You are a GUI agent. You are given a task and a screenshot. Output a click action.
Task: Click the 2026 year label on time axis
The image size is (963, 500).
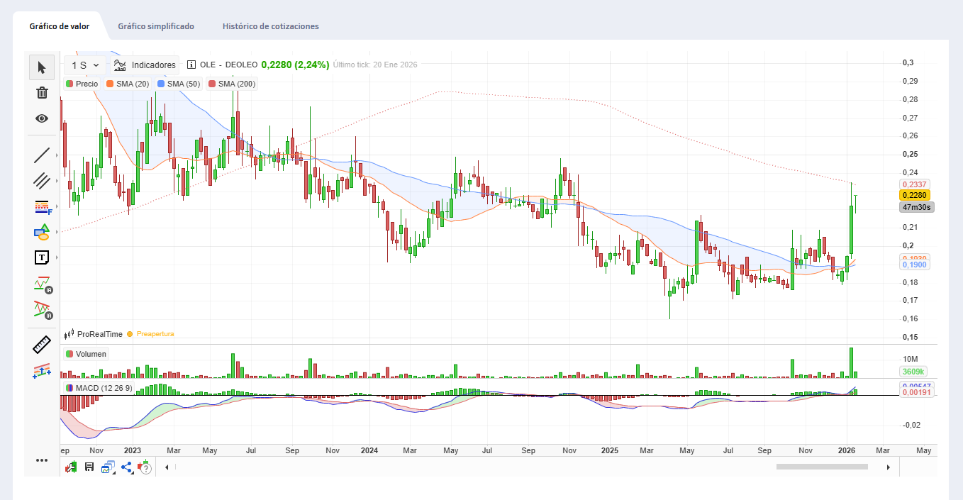(847, 450)
